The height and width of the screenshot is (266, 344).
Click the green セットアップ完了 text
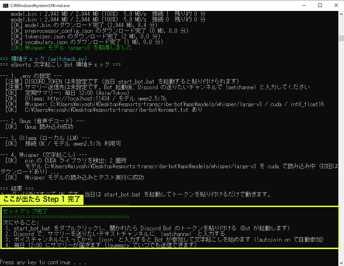25,211
